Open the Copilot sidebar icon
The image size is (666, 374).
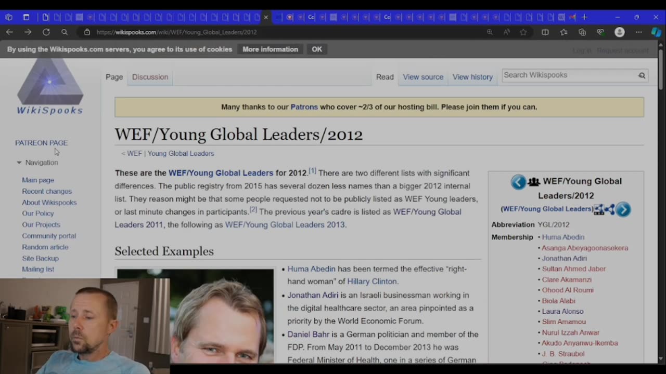[656, 32]
